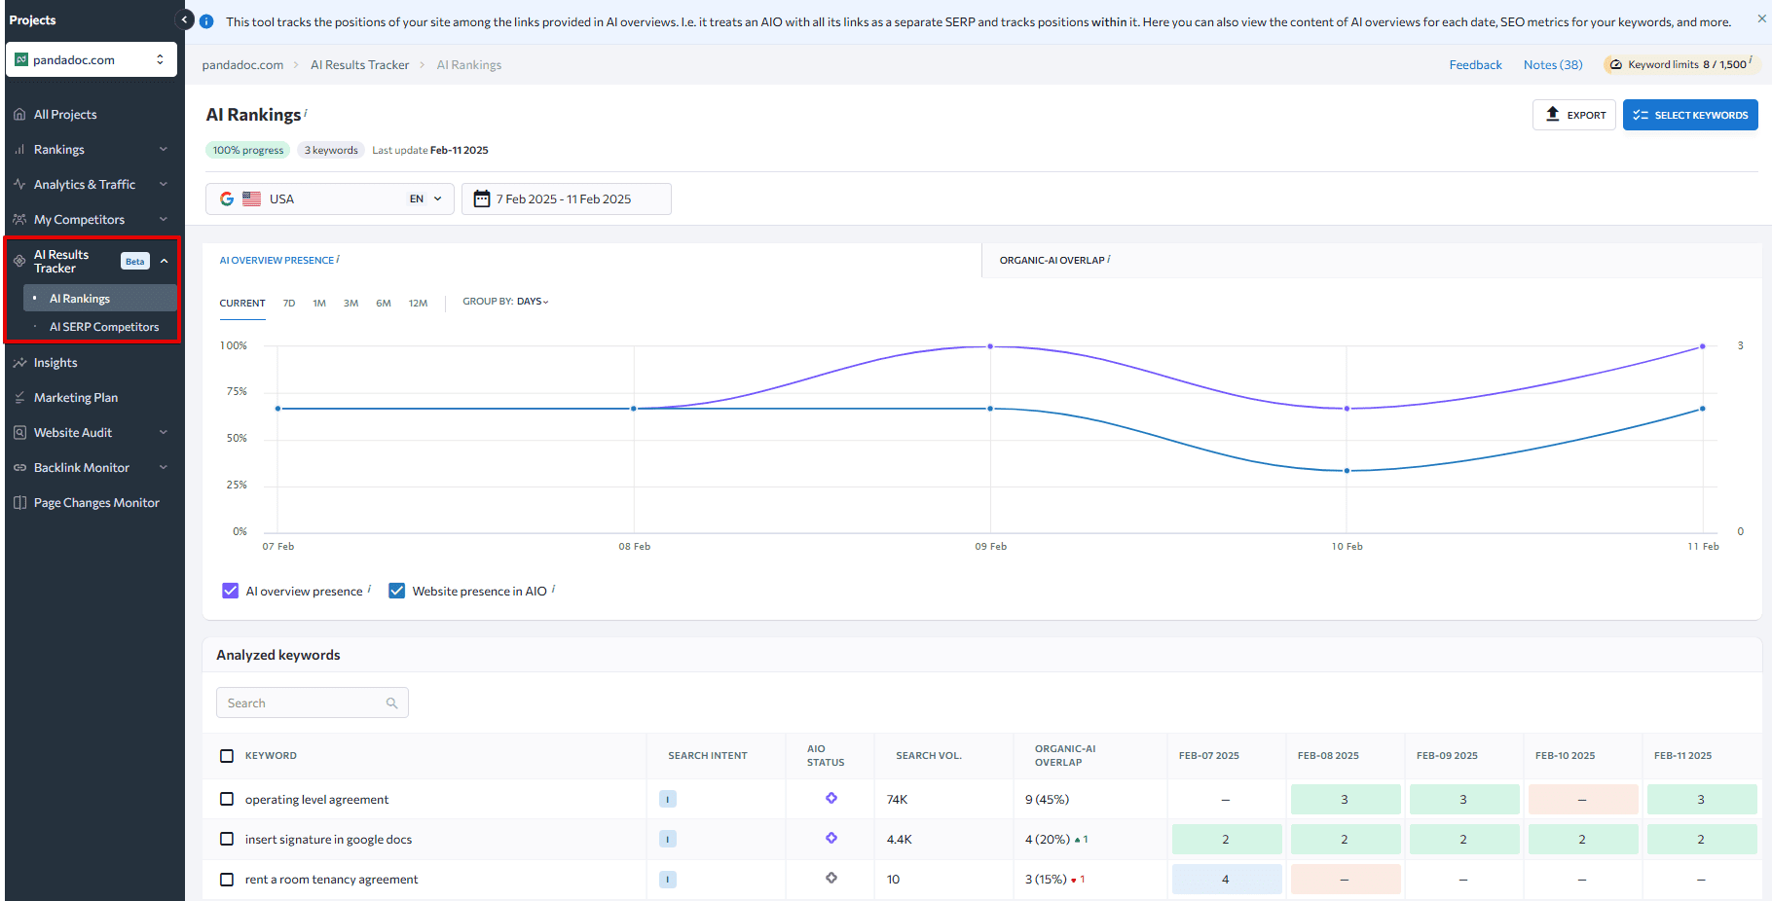Click AIO status icon for operating level agreement
This screenshot has height=901, width=1772.
[x=831, y=798]
